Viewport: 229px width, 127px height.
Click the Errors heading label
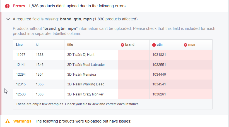(x=19, y=6)
